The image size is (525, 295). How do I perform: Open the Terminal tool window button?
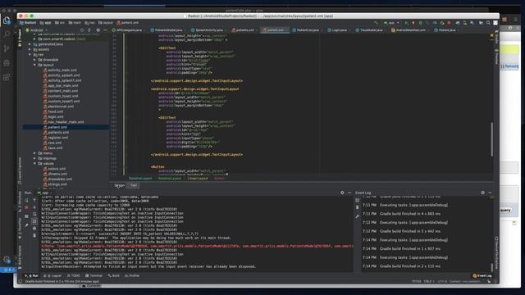94,276
